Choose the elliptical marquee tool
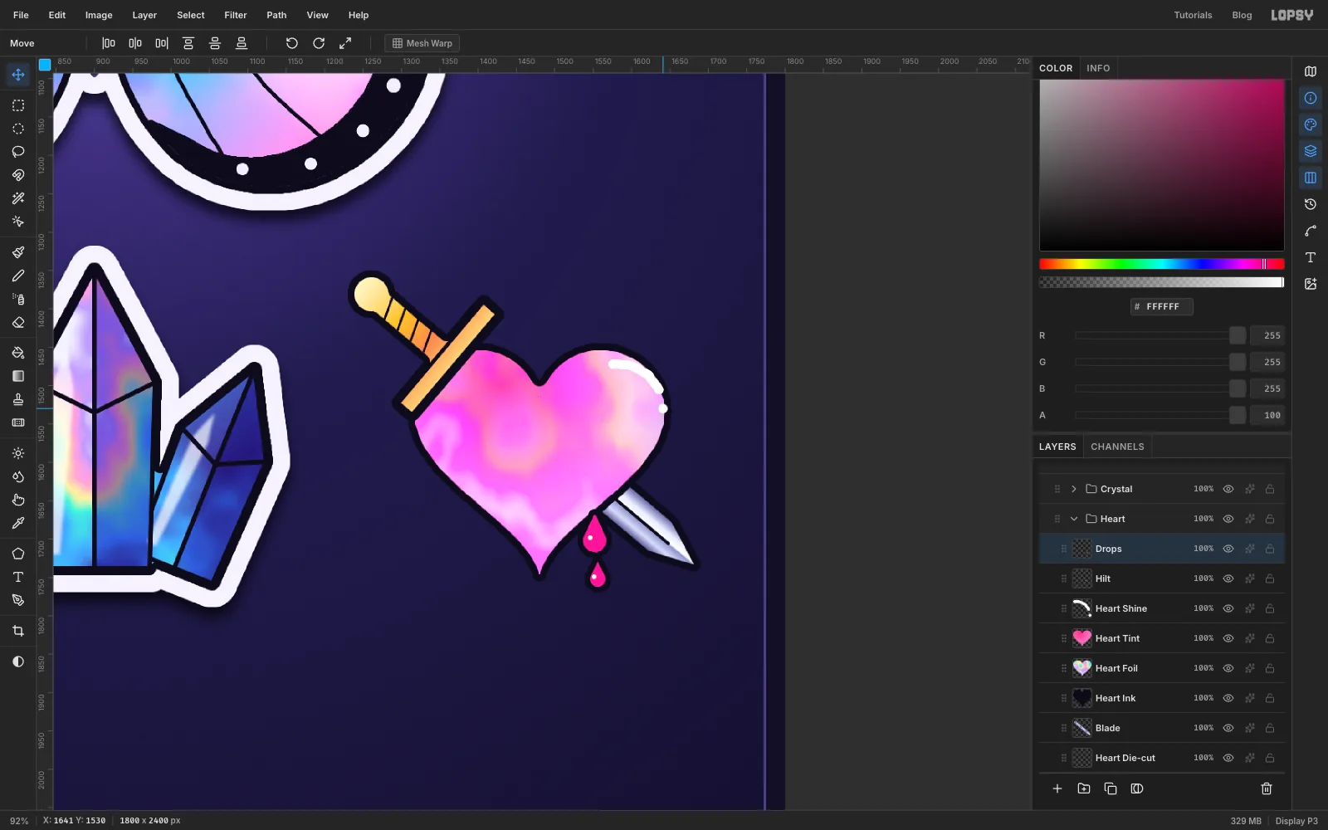The image size is (1328, 830). (x=18, y=129)
